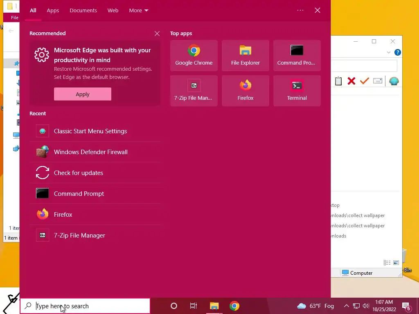Image resolution: width=419 pixels, height=314 pixels.
Task: Open Windows Defender Firewall recent item
Action: point(95,152)
